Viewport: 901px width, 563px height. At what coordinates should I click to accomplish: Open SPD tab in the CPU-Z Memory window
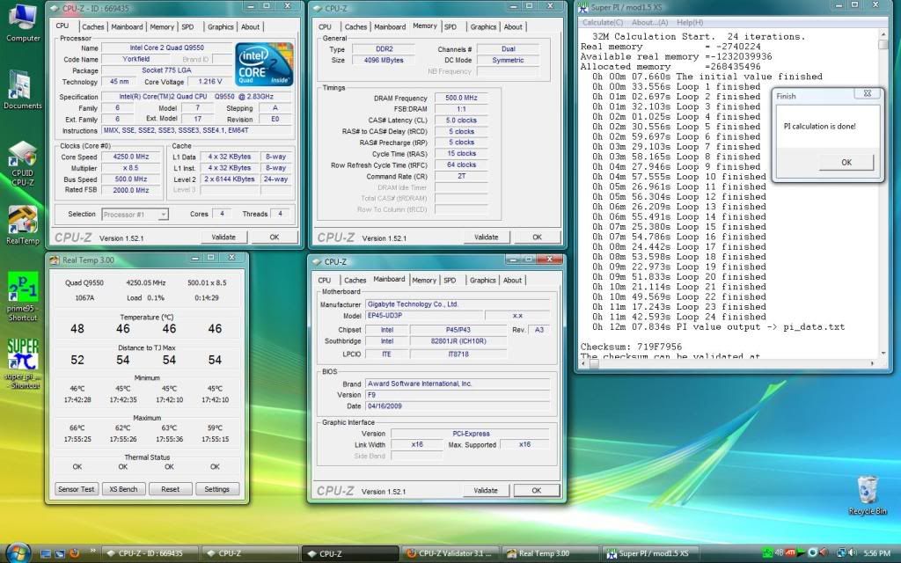[450, 27]
